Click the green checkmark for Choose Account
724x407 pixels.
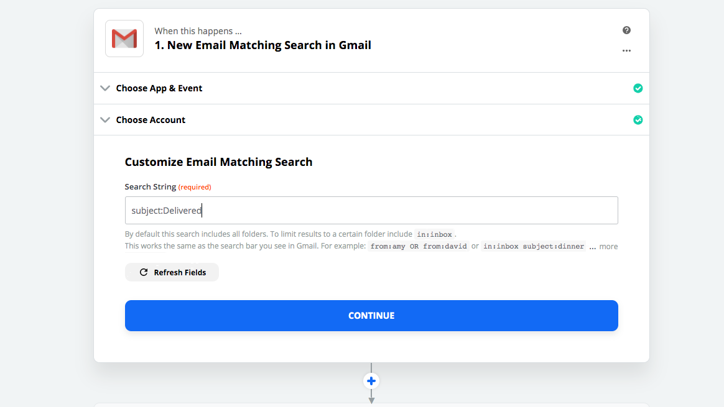tap(638, 120)
